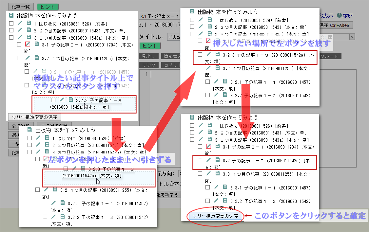The height and width of the screenshot is (232, 369).
Task: Tick checkbox for 3.1 子の記事3－1 in upper-left tree panel
Action: 19,44
